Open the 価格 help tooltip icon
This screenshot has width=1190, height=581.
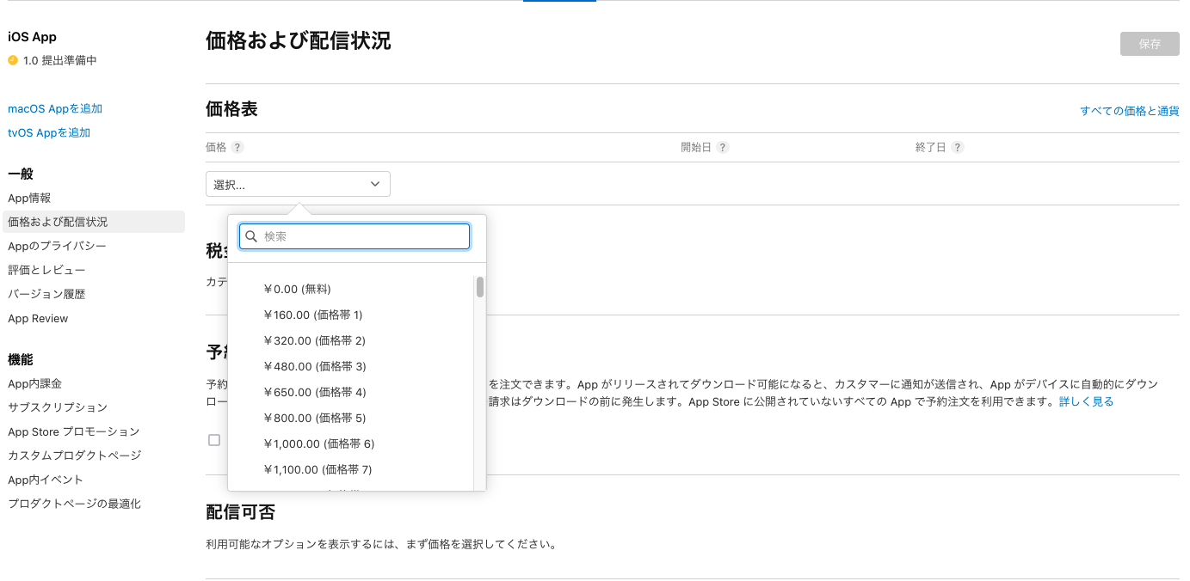(x=236, y=147)
